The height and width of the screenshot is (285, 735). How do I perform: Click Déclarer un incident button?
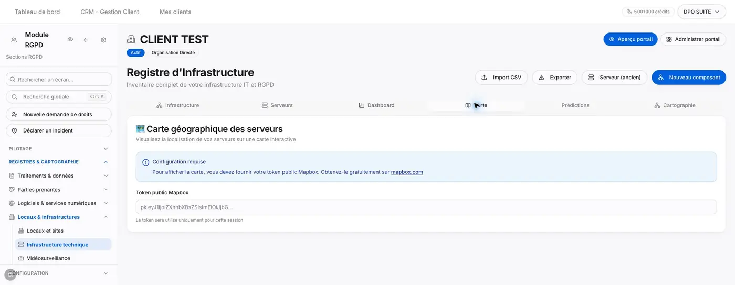click(x=59, y=130)
